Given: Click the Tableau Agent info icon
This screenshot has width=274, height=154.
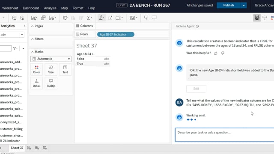Looking at the screenshot, I should tap(197, 26).
